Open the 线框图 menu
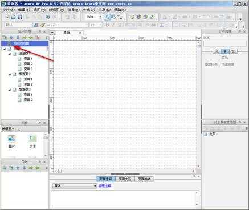The height and width of the screenshot is (210, 249). pyautogui.click(x=56, y=10)
